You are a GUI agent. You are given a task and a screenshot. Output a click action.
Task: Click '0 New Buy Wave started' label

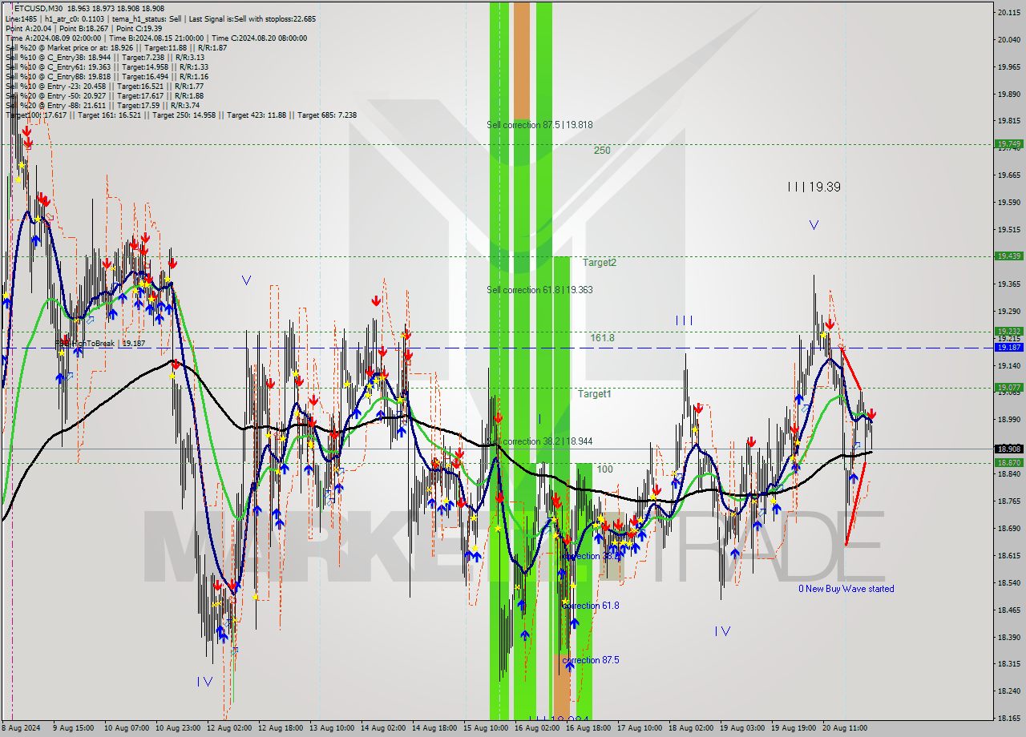(846, 589)
